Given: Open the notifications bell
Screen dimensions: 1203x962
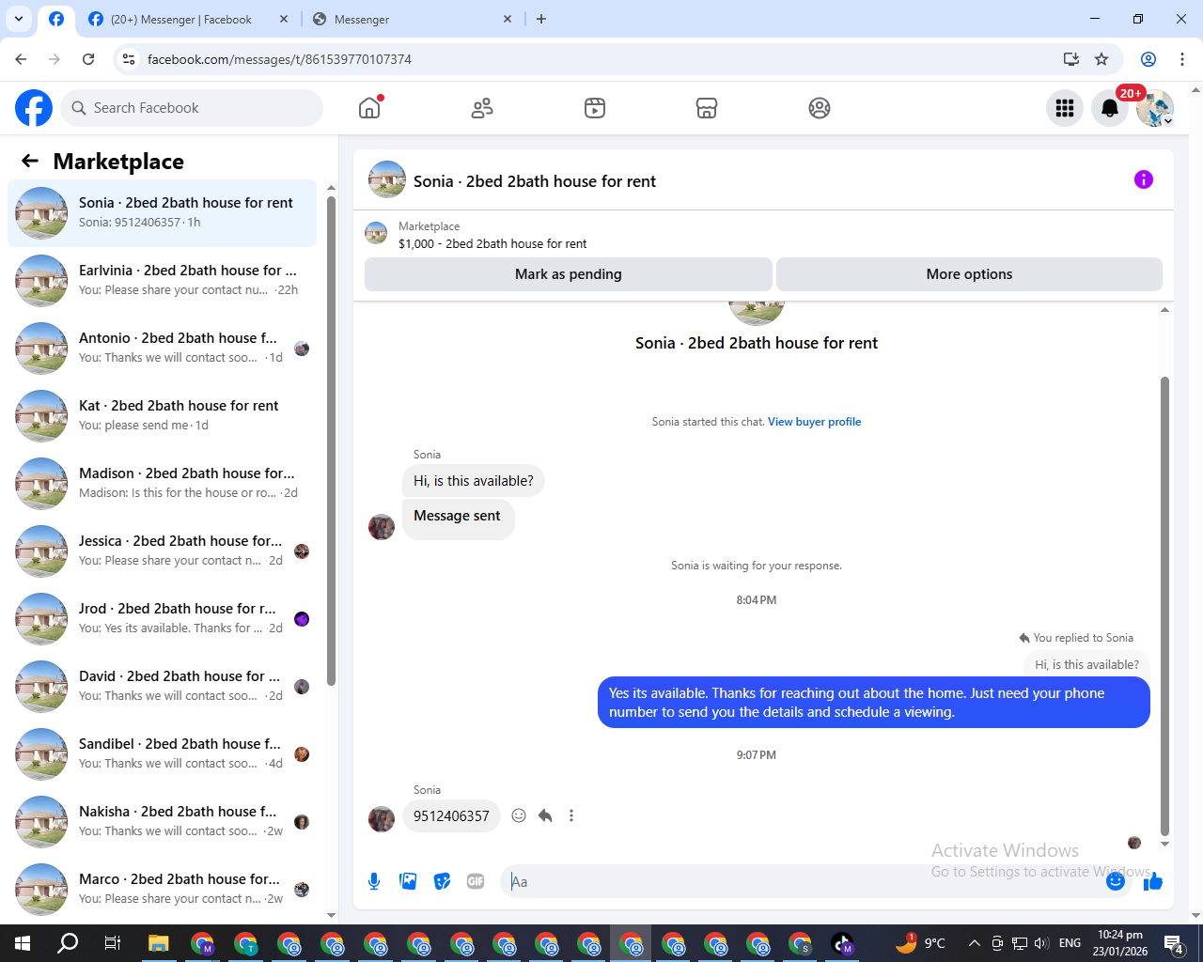Looking at the screenshot, I should (1110, 108).
